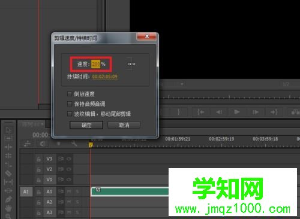Screen dimensions: 300x219
Task: Click Mark Out button in program monitor
Action: pyautogui.click(x=179, y=112)
